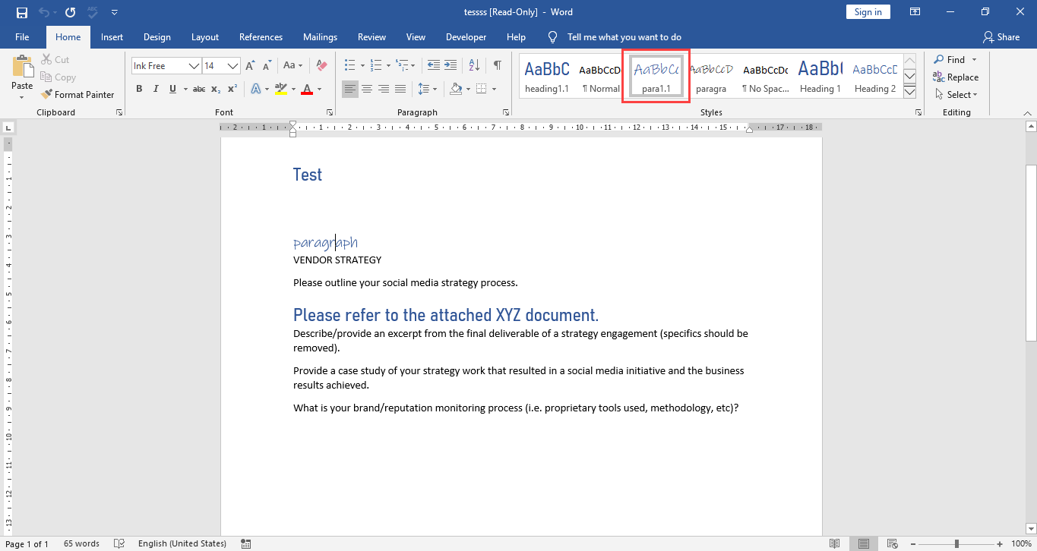Image resolution: width=1037 pixels, height=551 pixels.
Task: Open Font dialog launcher
Action: (x=330, y=112)
